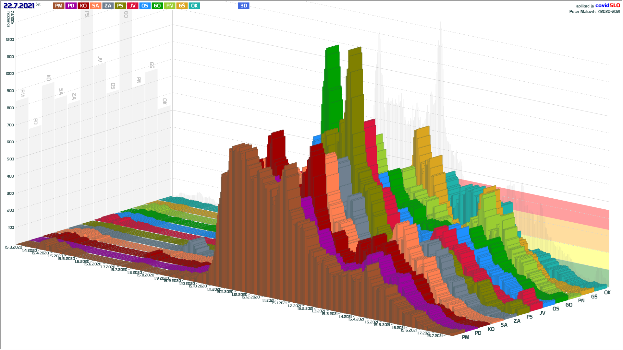Click the 15.7.2021 date axis label

435,336
